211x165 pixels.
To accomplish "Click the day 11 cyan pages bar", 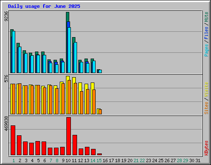I will pyautogui.click(x=75, y=57).
